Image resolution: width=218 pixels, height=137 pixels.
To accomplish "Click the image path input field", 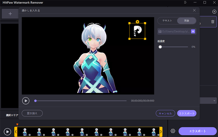I will (177, 31).
